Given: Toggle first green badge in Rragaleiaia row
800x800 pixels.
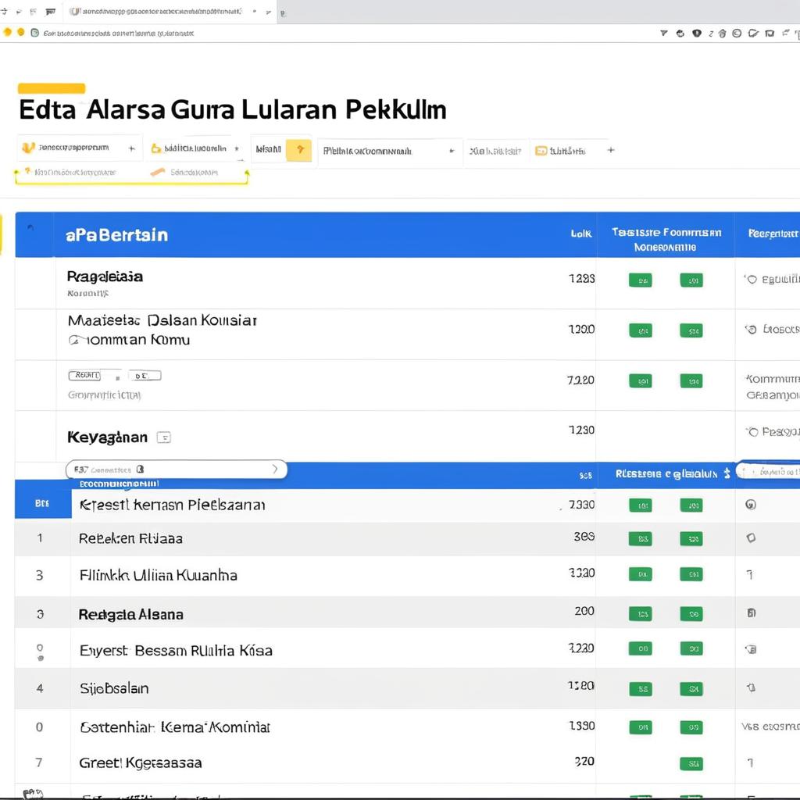Looking at the screenshot, I should [x=641, y=280].
